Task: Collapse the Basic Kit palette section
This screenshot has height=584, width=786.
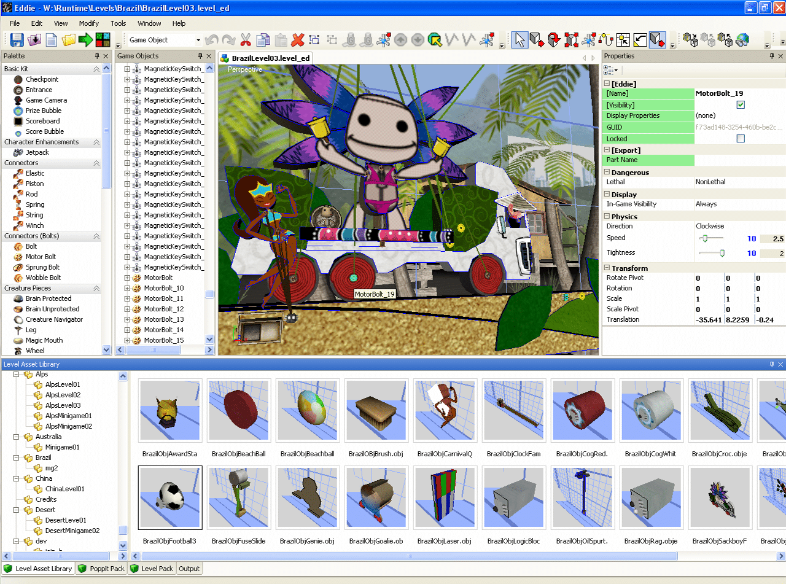Action: 96,69
